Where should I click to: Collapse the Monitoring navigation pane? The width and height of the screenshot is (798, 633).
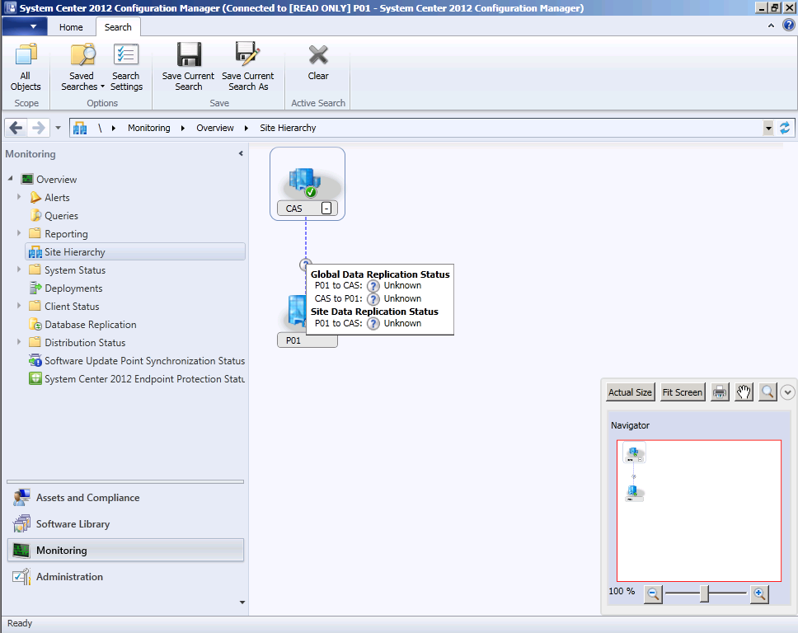(x=241, y=153)
